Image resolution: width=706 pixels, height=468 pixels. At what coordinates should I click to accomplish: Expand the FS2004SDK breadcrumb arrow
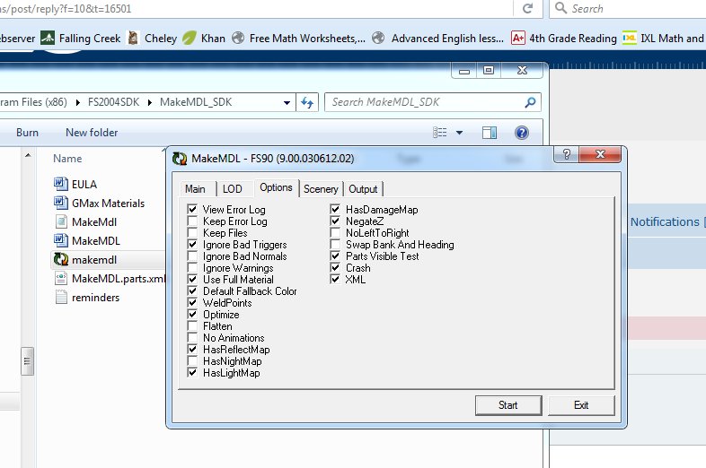(149, 102)
